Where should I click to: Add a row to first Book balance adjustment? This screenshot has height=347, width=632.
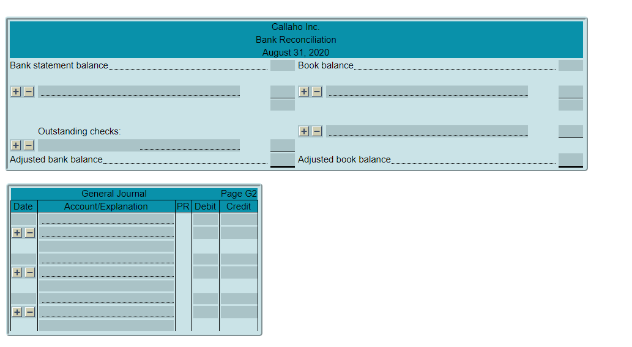click(x=304, y=92)
